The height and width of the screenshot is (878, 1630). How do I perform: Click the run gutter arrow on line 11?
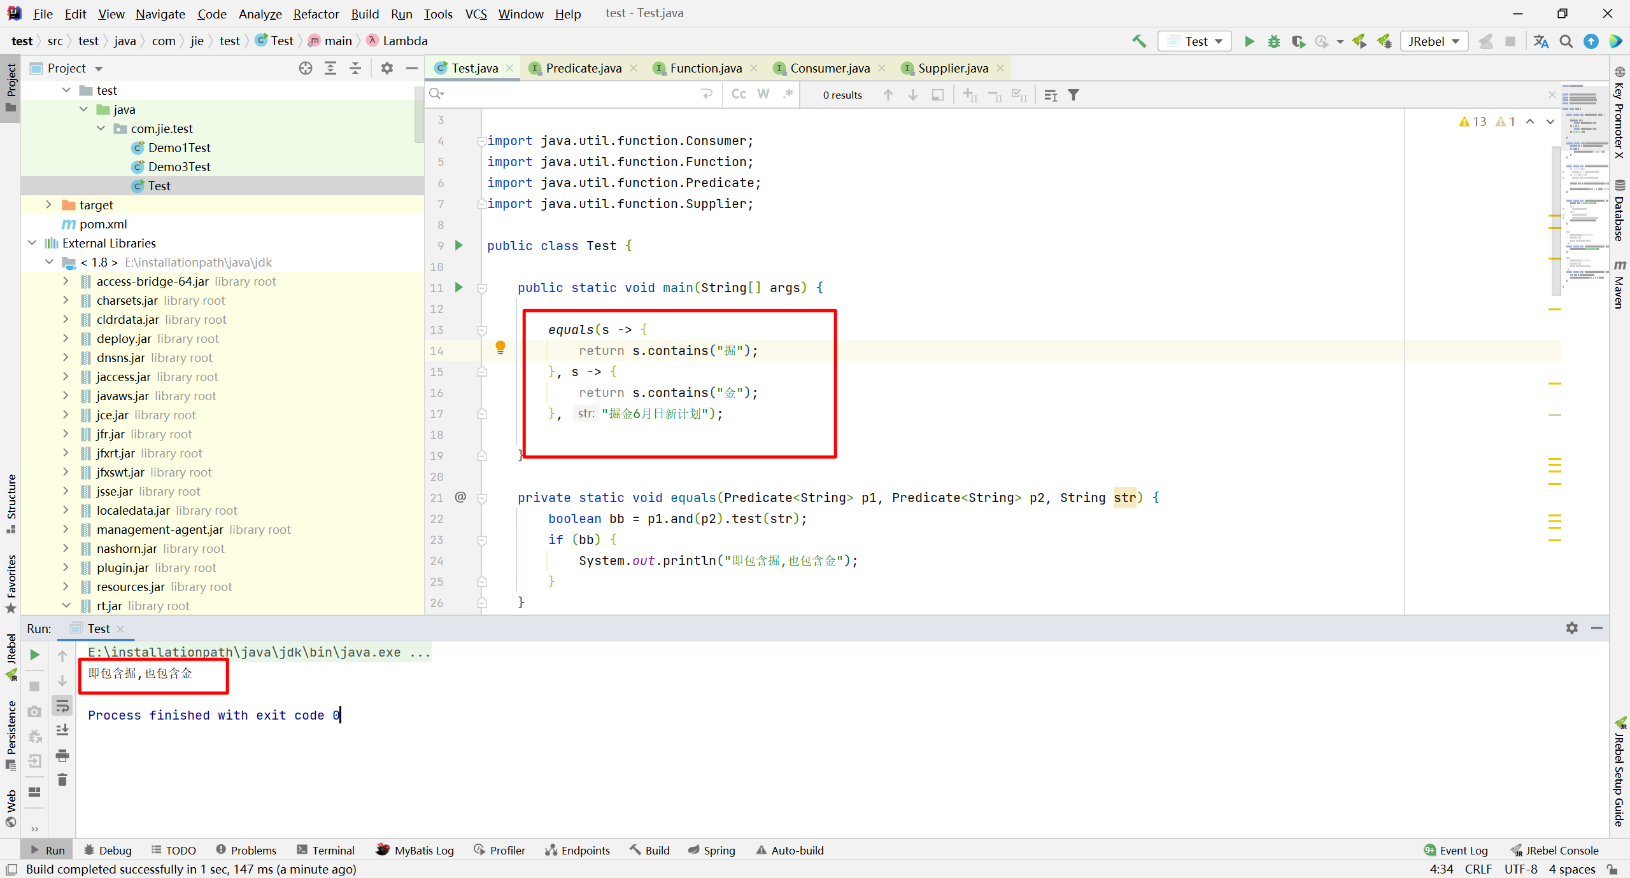pos(459,288)
